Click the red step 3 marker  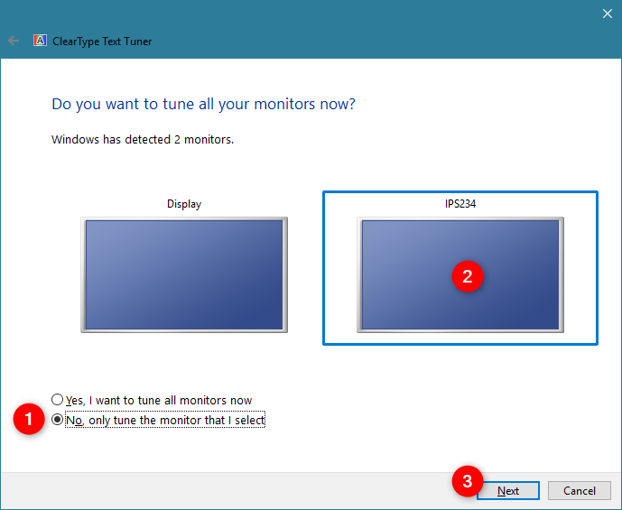tap(468, 481)
